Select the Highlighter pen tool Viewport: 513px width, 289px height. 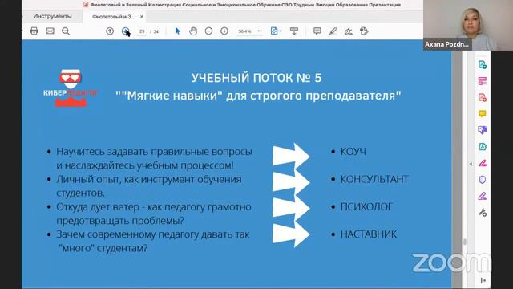tap(333, 31)
